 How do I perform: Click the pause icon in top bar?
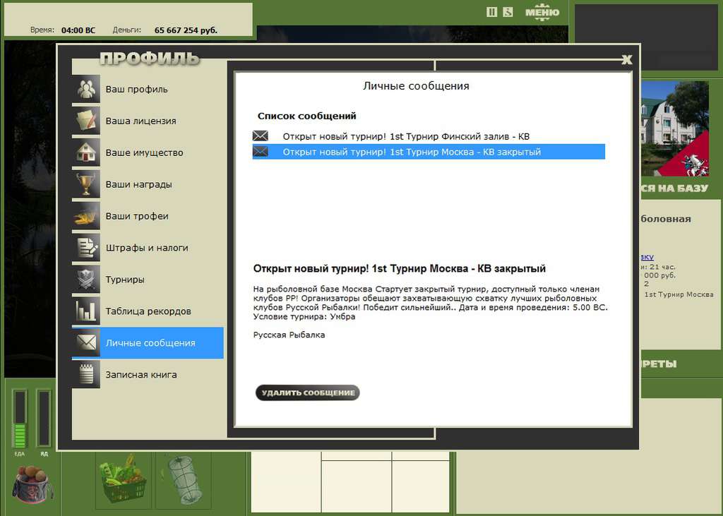click(492, 12)
